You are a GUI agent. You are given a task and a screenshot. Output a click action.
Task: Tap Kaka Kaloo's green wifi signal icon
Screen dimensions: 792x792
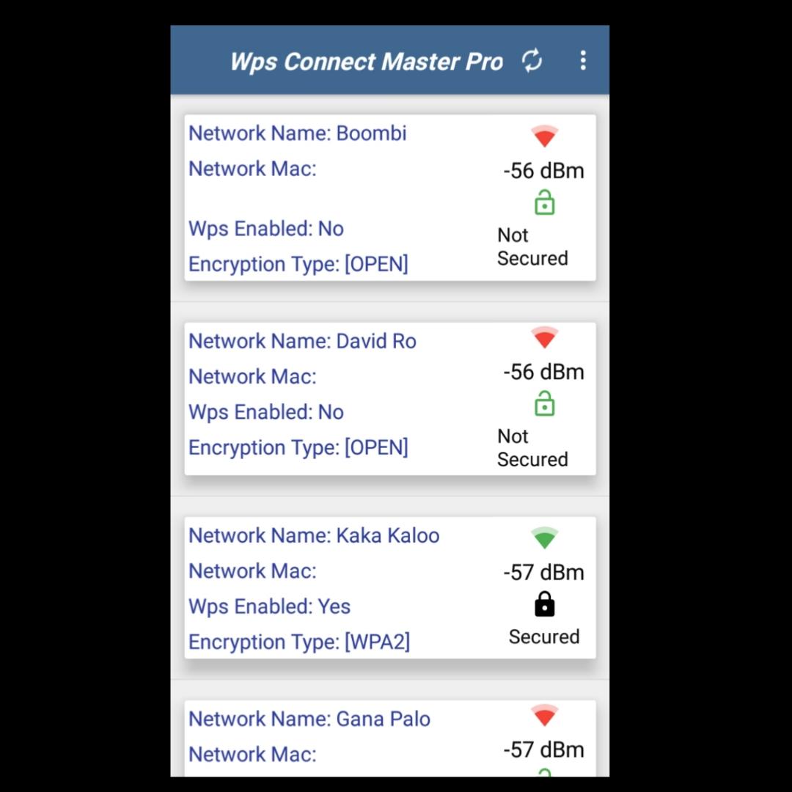(544, 538)
